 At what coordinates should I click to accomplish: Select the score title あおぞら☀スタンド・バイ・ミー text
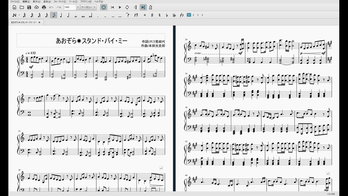click(x=91, y=41)
